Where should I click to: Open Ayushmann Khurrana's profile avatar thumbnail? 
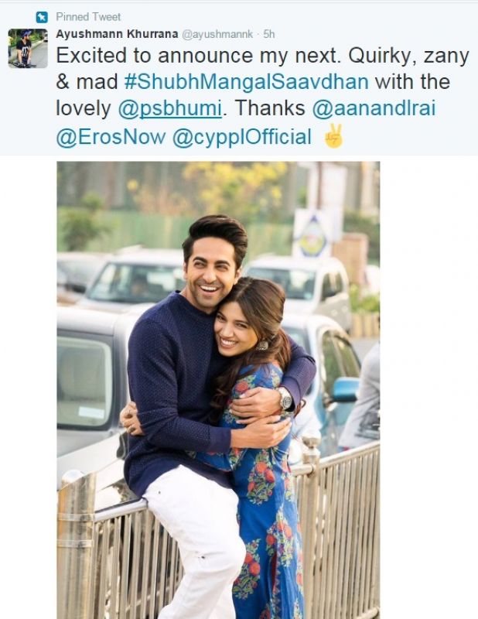(28, 48)
